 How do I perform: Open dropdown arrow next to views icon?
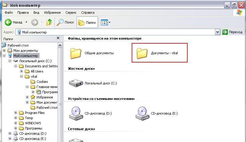coord(109,22)
